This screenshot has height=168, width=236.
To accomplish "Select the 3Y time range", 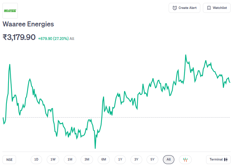I will pos(137,159).
